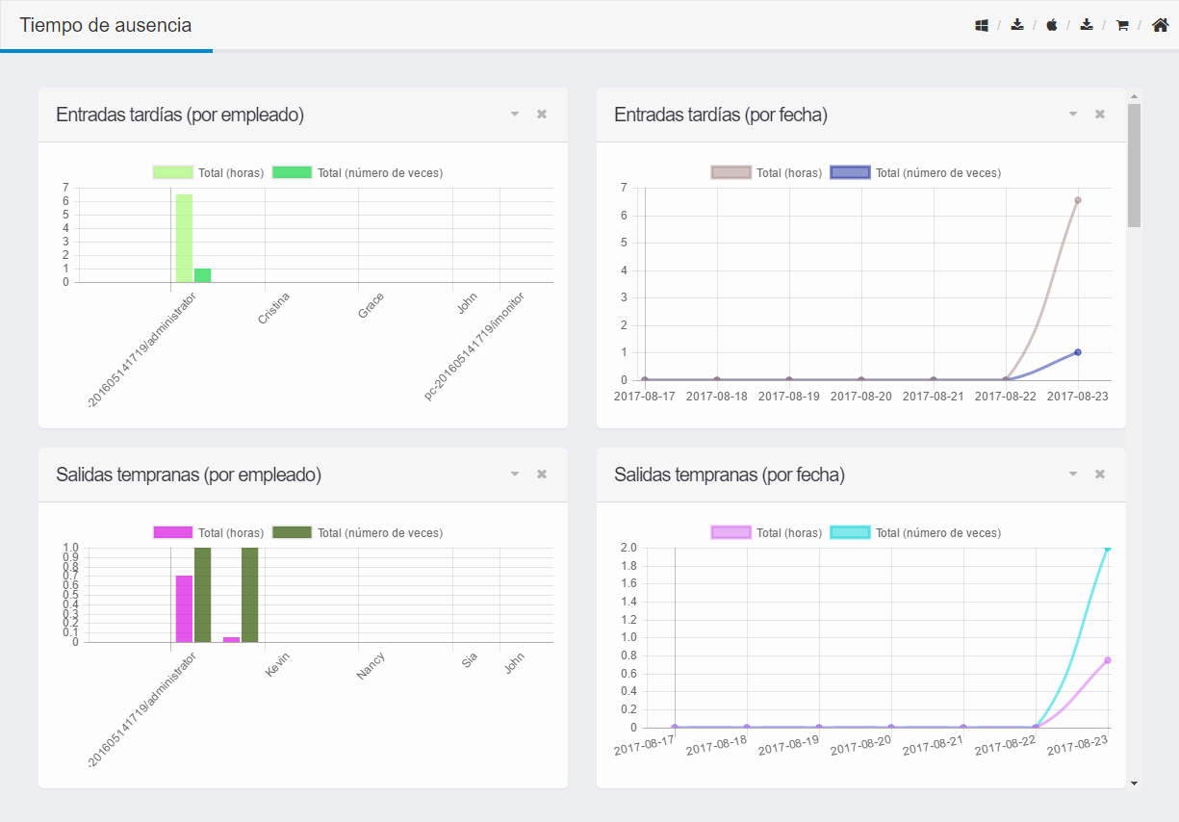Close the Entradas tardías (por empleado) panel
The width and height of the screenshot is (1179, 822).
point(542,115)
